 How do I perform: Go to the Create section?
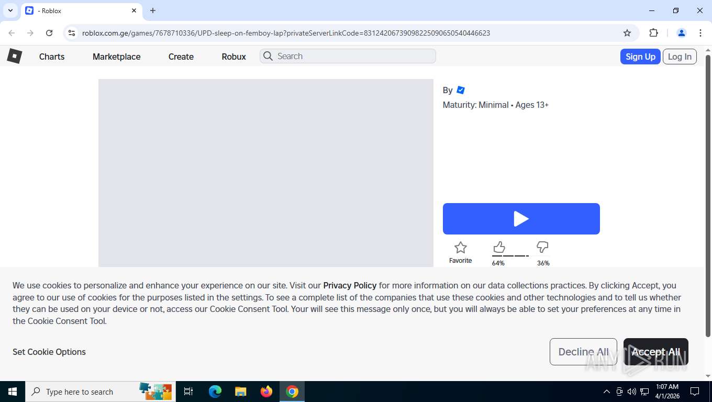pos(181,57)
